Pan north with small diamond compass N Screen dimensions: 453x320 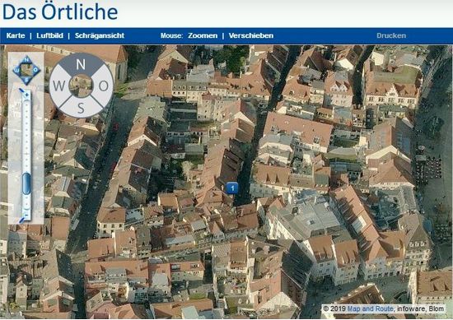pyautogui.click(x=26, y=60)
